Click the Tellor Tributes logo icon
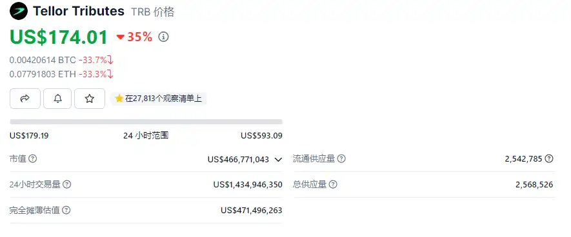 click(x=19, y=11)
